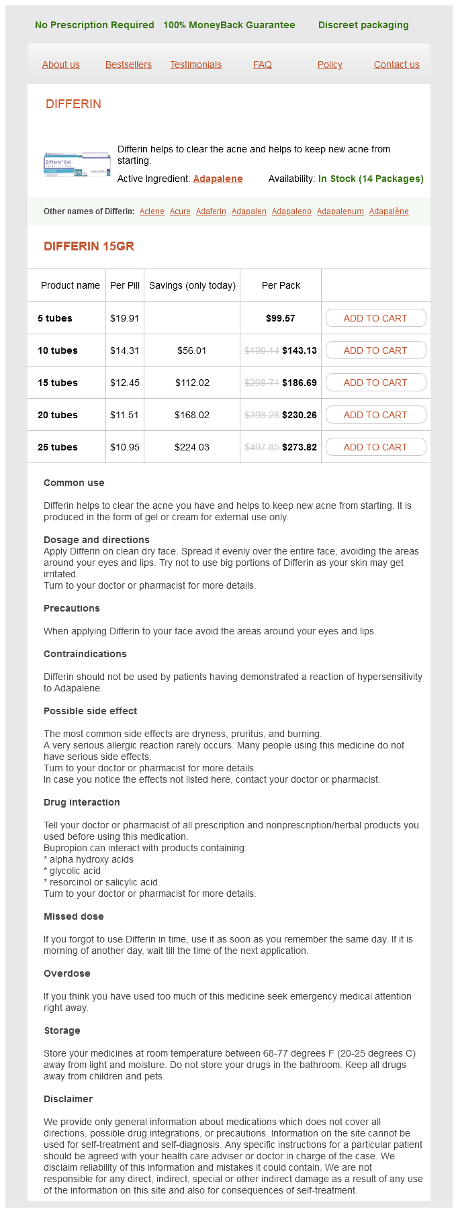
Task: Click the Adapalène alternate name link
Action: click(389, 211)
